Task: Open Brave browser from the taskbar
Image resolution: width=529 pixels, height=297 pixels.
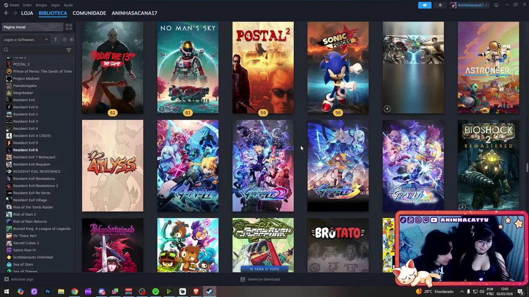Action: click(x=196, y=292)
